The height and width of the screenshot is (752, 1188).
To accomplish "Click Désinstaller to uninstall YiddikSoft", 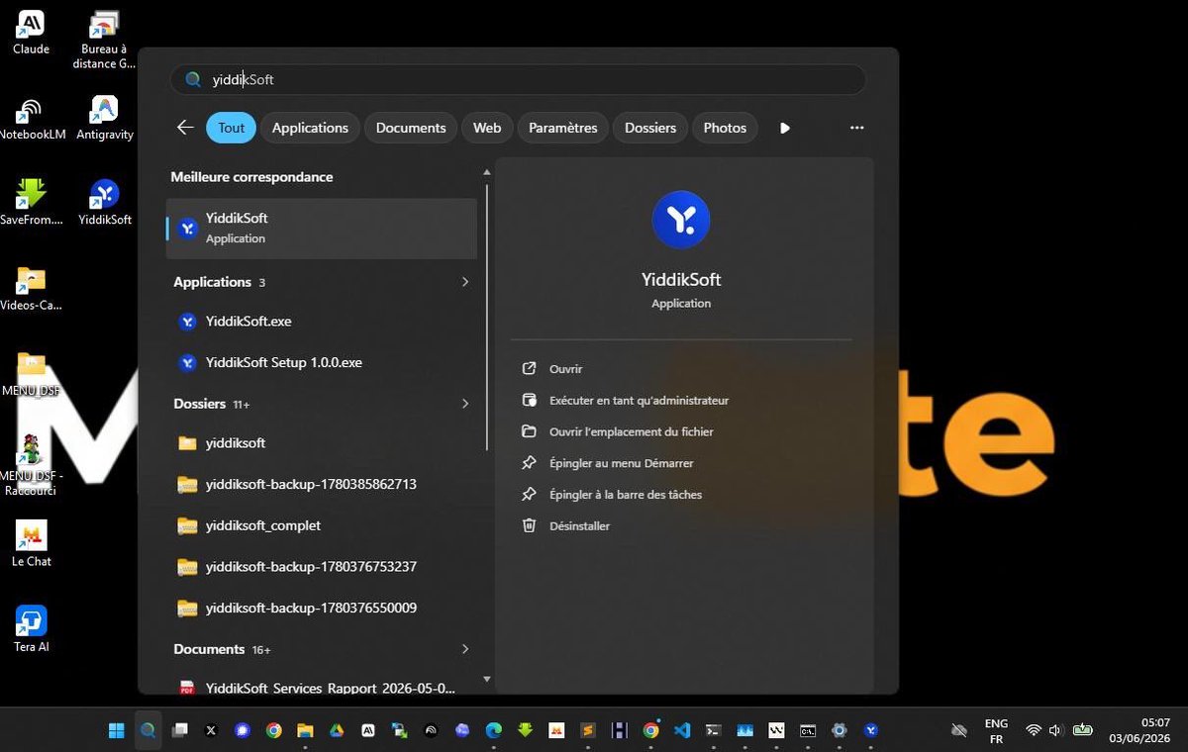I will click(579, 526).
